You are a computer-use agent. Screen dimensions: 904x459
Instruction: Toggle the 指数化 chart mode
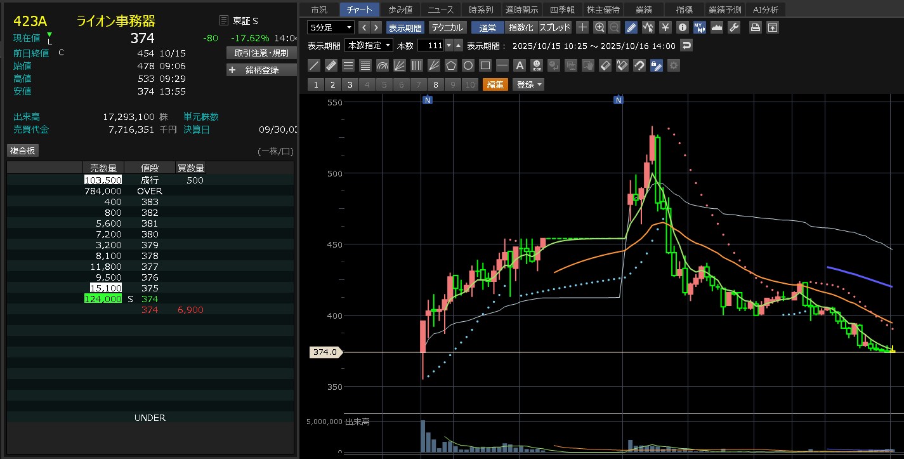[x=521, y=27]
